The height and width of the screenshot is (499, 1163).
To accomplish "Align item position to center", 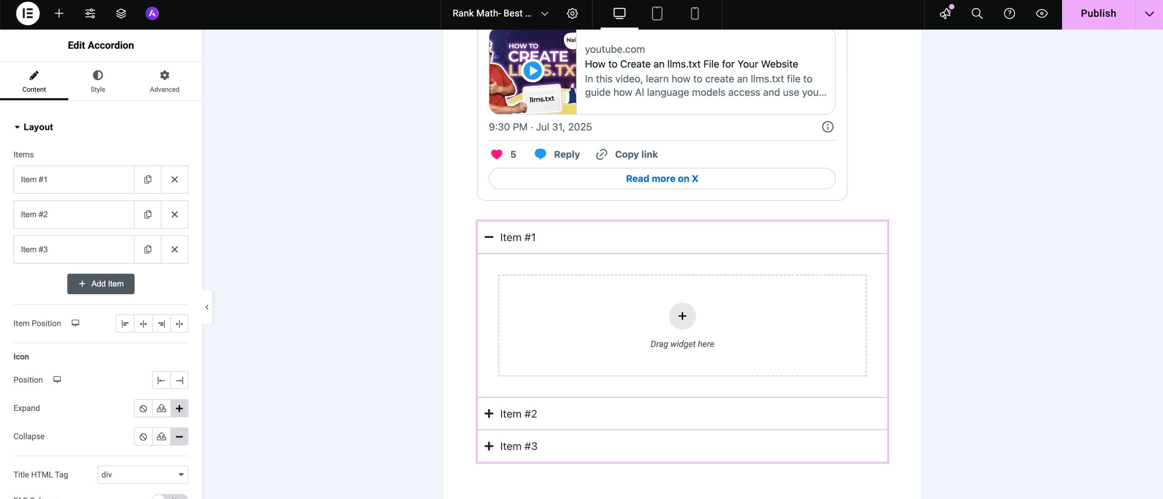I will click(x=143, y=323).
